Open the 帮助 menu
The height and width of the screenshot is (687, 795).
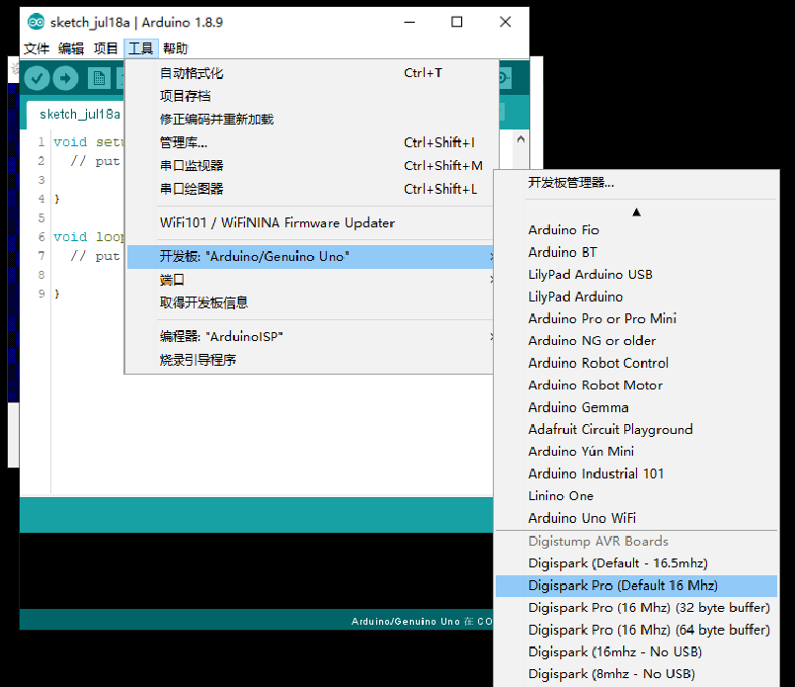(176, 48)
